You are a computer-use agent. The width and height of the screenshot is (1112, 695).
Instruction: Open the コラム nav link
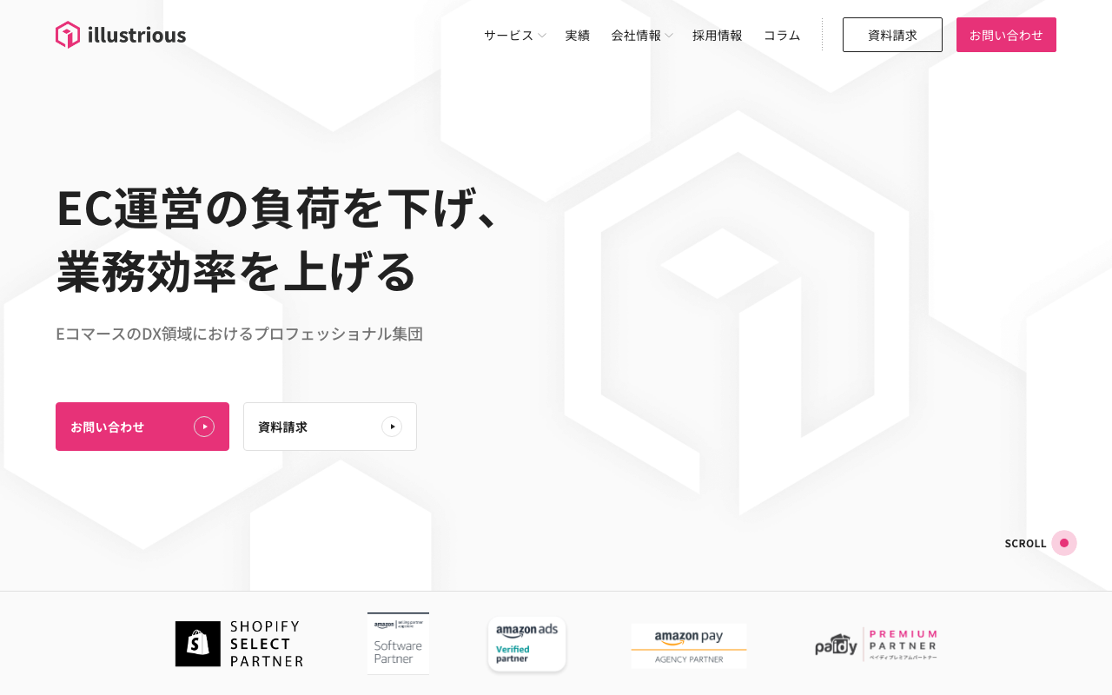click(x=782, y=35)
